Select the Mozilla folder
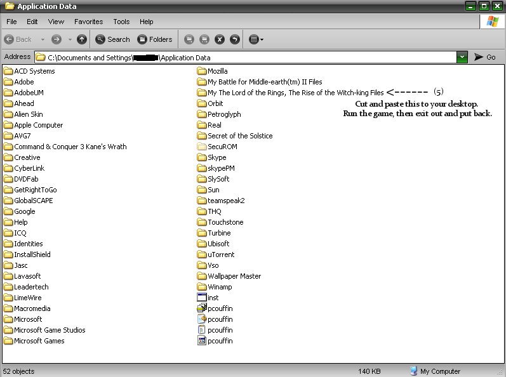Screen dimensions: 506x377 tap(212, 71)
